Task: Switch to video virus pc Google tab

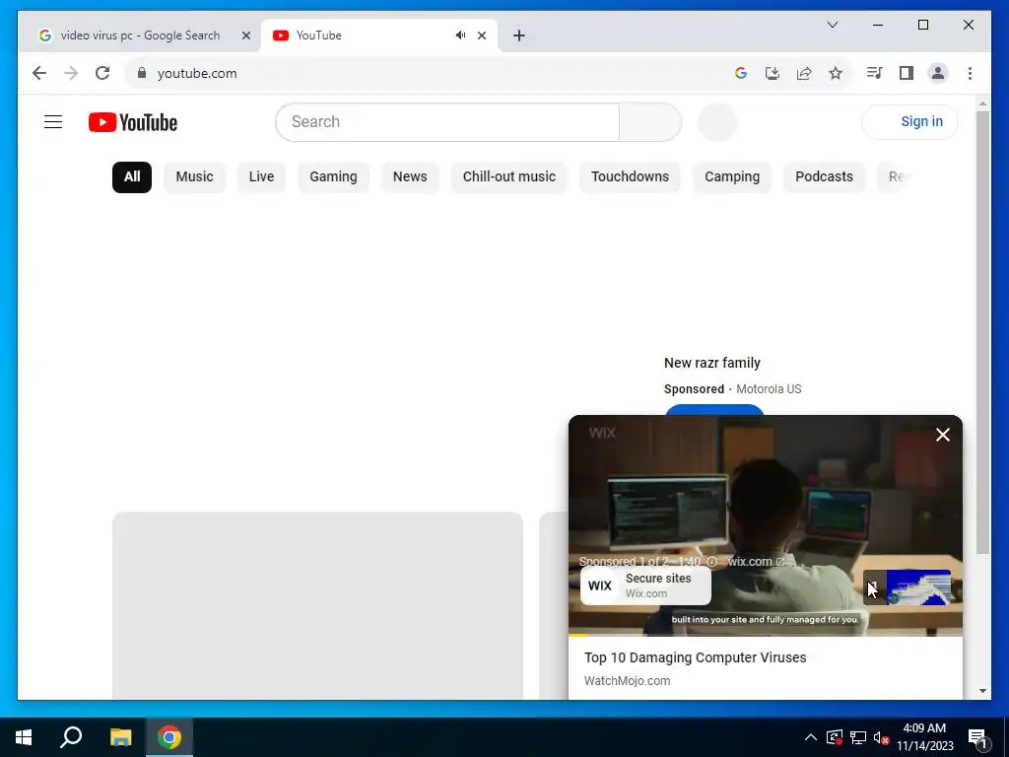Action: [140, 35]
